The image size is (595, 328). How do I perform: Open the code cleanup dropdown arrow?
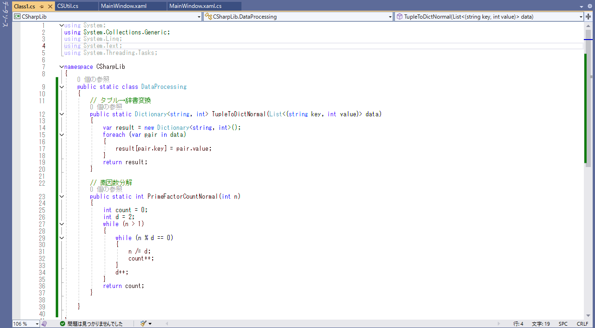[x=150, y=324]
